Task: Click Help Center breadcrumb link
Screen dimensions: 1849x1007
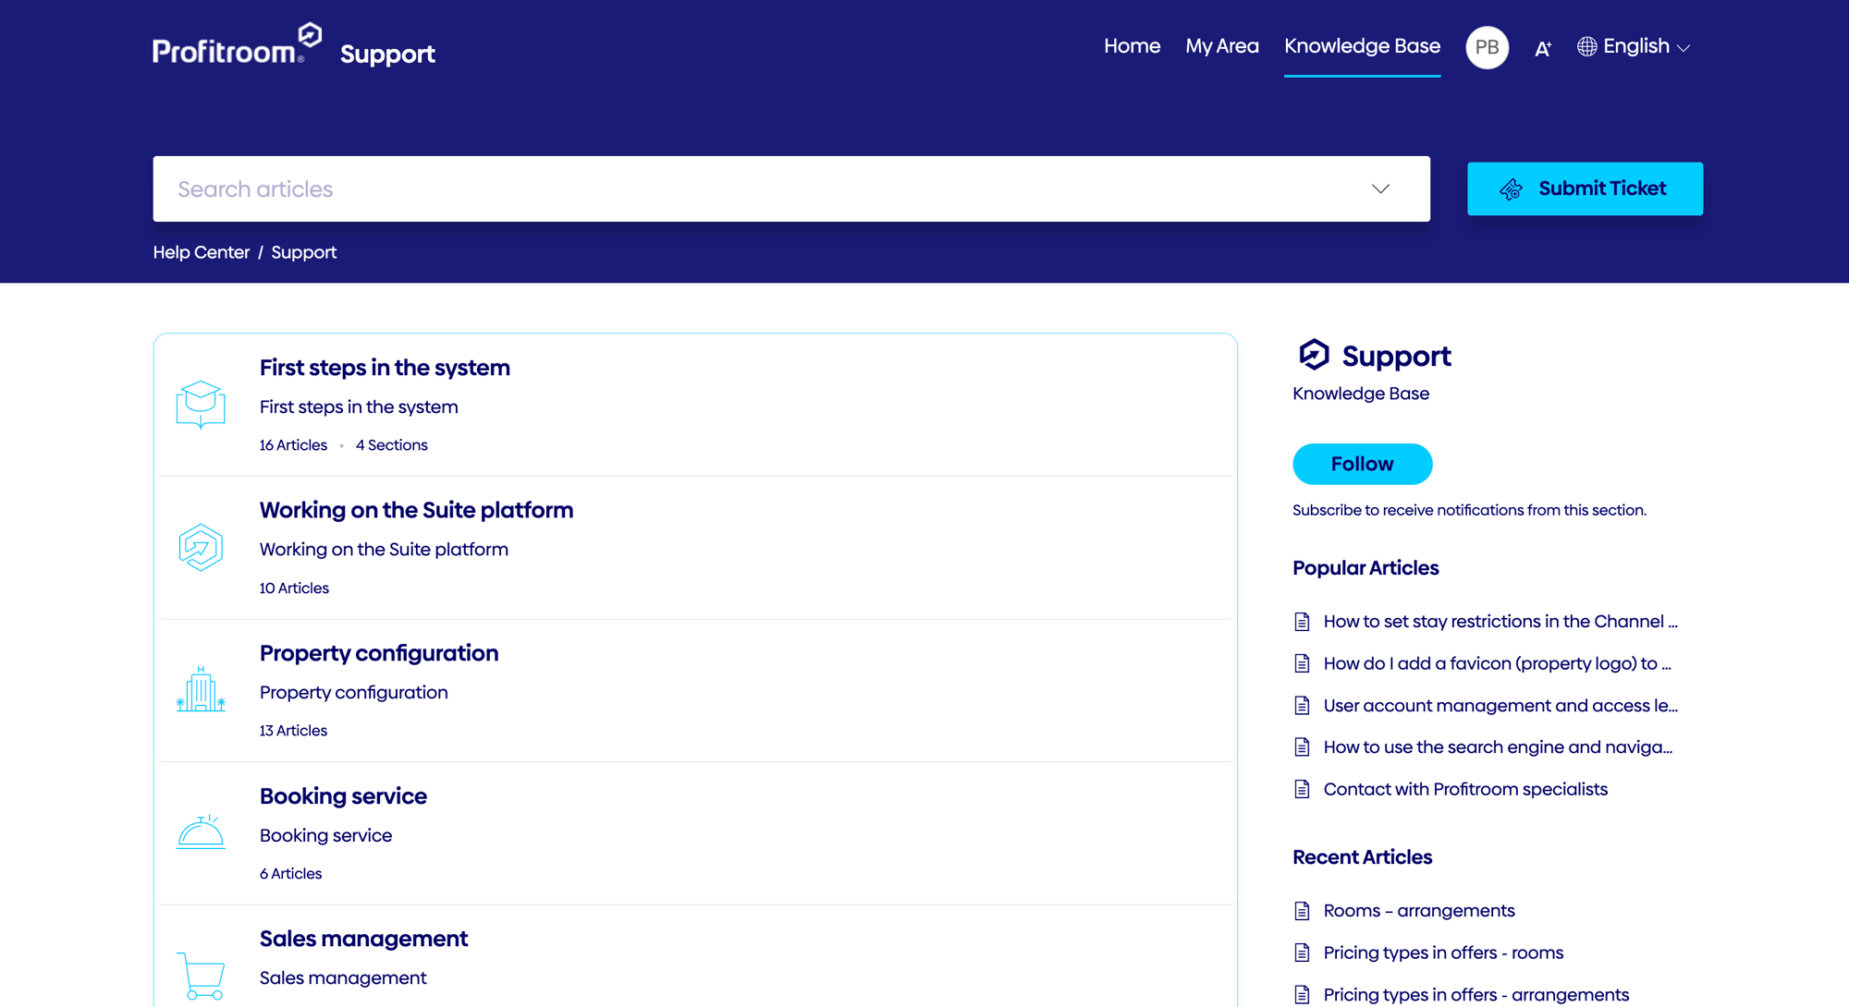Action: click(201, 252)
